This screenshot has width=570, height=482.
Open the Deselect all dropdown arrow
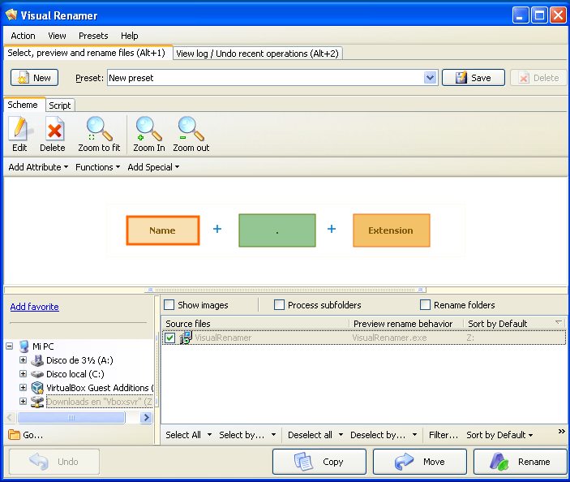pos(341,435)
